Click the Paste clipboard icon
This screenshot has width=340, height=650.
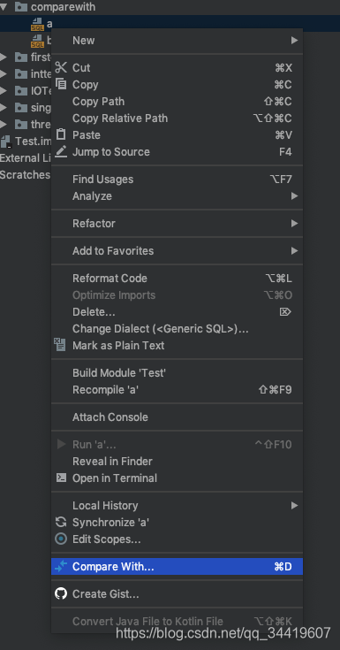pos(61,134)
